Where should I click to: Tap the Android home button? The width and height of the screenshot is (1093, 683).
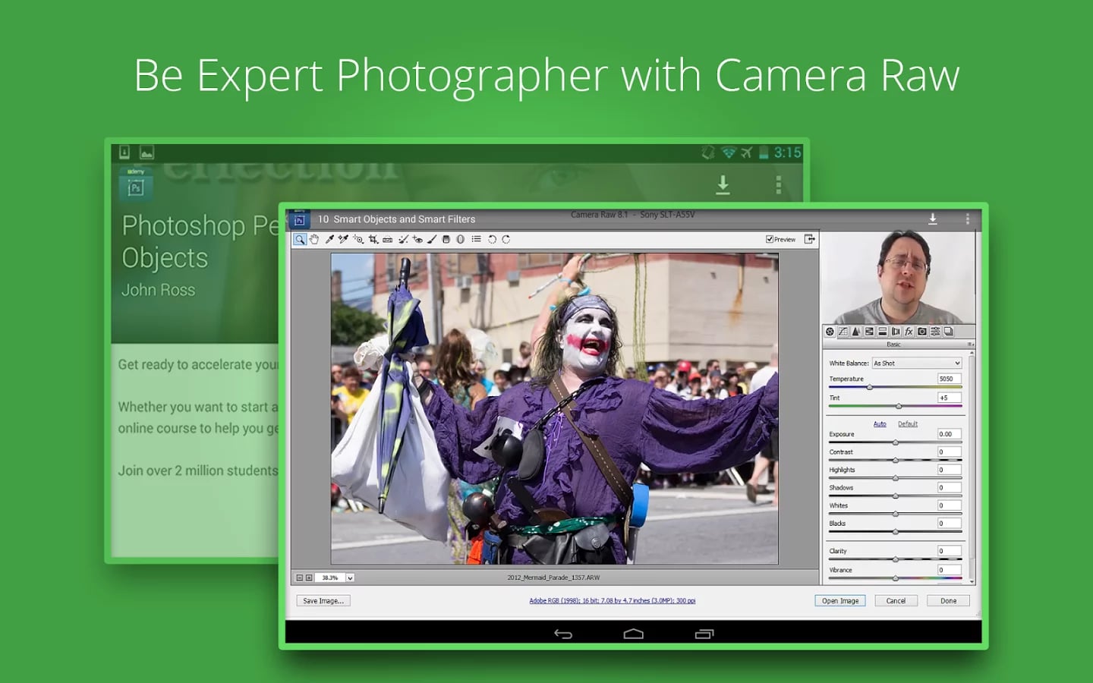pyautogui.click(x=634, y=634)
